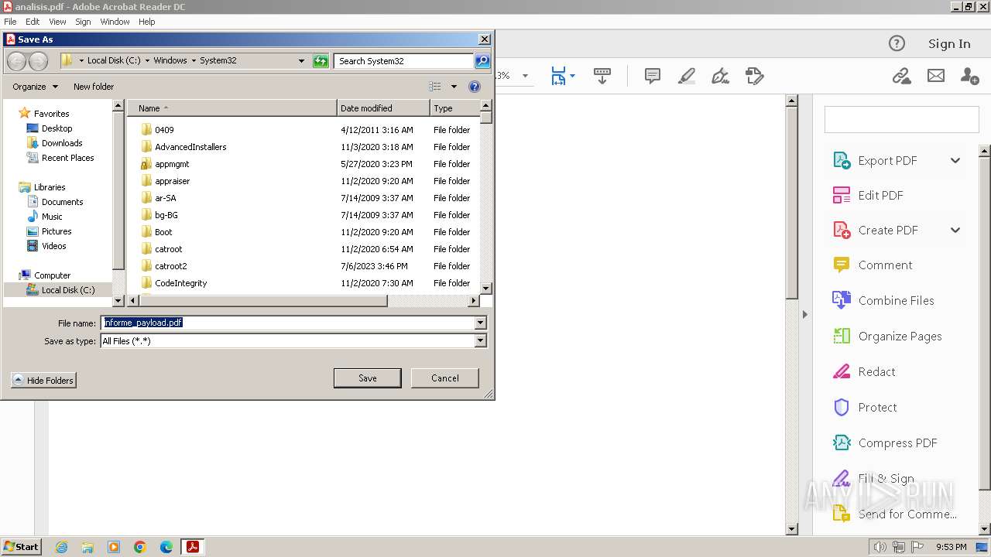Click the search magnifier in Save As dialog
991x557 pixels.
(x=482, y=60)
